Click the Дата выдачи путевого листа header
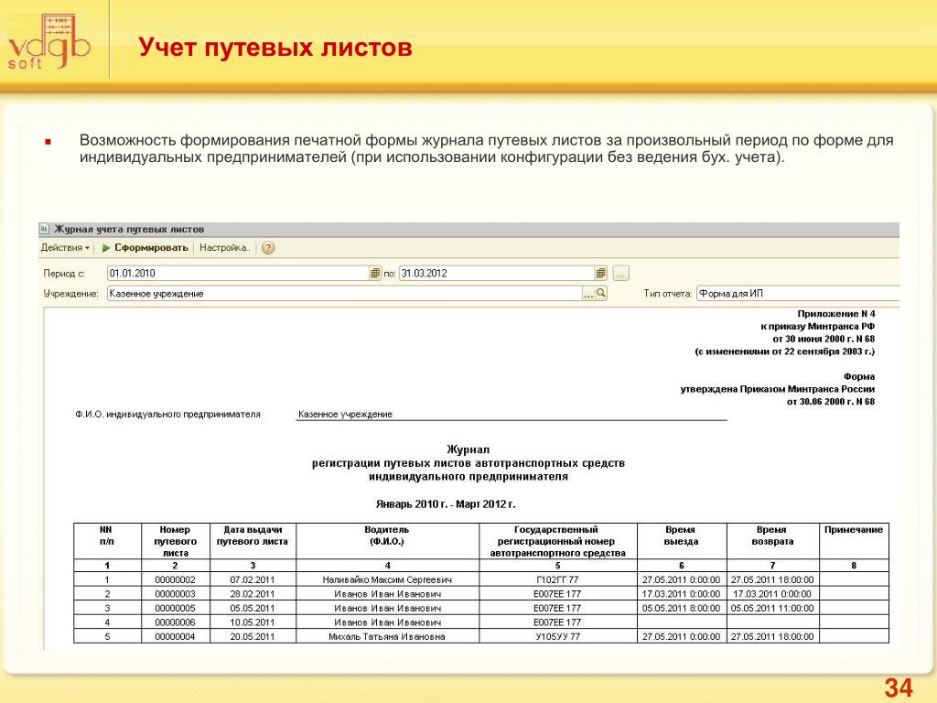 [253, 541]
